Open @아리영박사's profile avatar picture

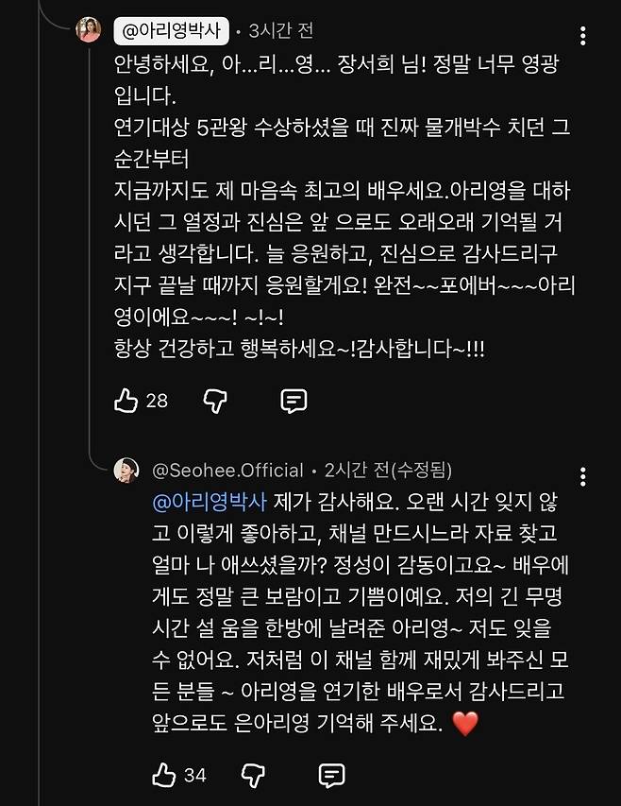[89, 29]
